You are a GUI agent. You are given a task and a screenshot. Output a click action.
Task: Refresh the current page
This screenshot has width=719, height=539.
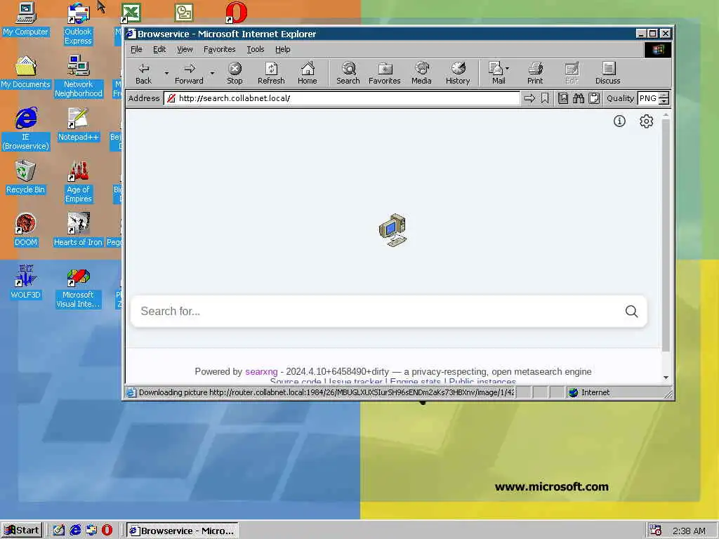click(x=271, y=73)
